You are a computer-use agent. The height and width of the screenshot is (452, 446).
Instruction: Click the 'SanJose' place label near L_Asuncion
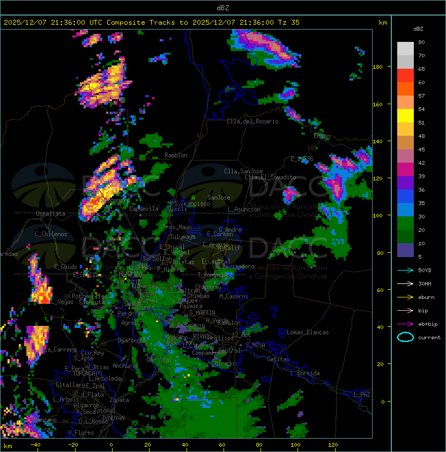coord(219,198)
